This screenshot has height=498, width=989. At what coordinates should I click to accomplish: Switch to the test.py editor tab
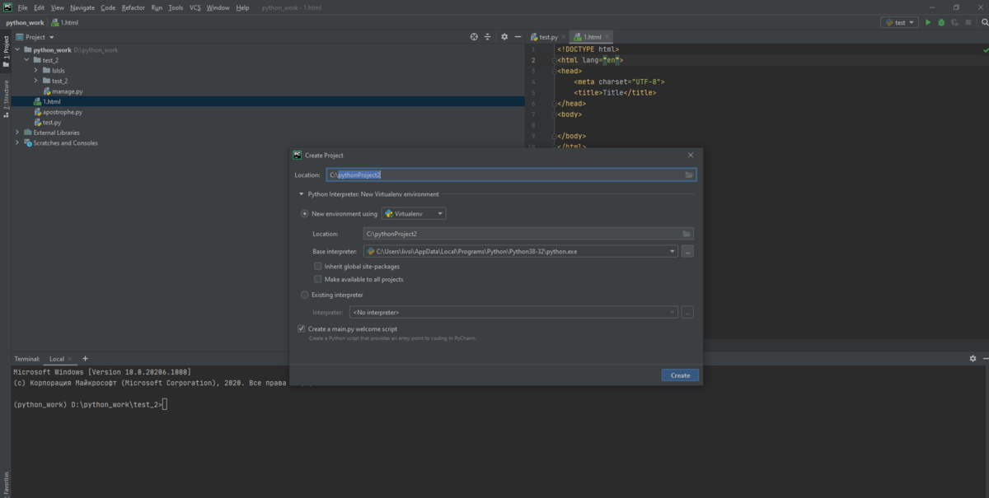[x=548, y=37]
